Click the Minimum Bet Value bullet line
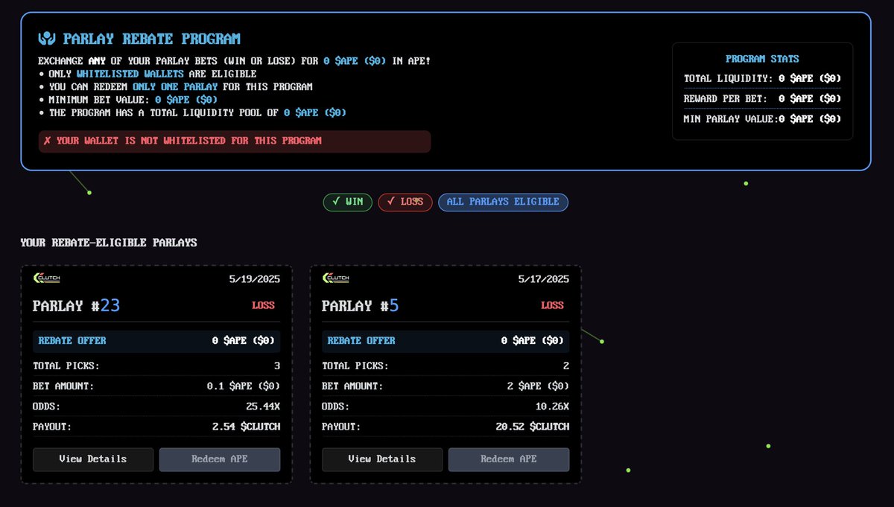 (x=127, y=99)
